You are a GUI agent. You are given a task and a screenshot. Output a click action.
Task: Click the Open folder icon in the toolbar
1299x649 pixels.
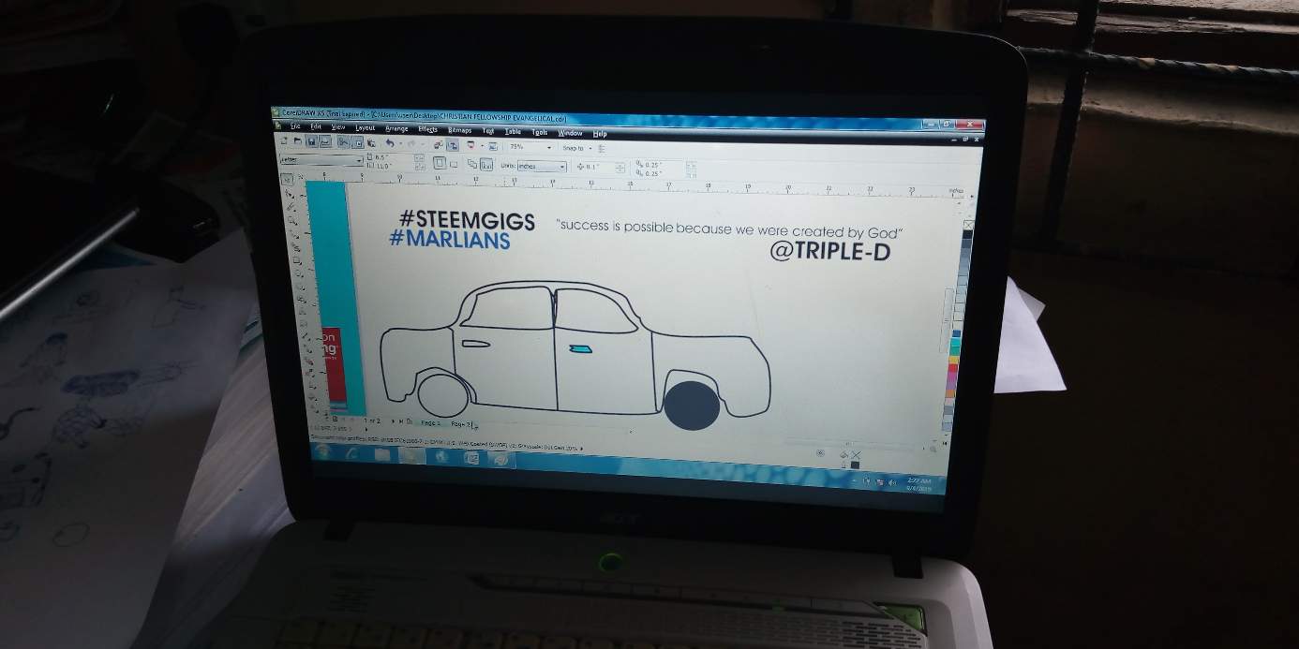tap(298, 141)
